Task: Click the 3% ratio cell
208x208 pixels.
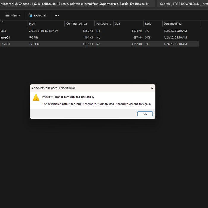Action: tap(147, 44)
